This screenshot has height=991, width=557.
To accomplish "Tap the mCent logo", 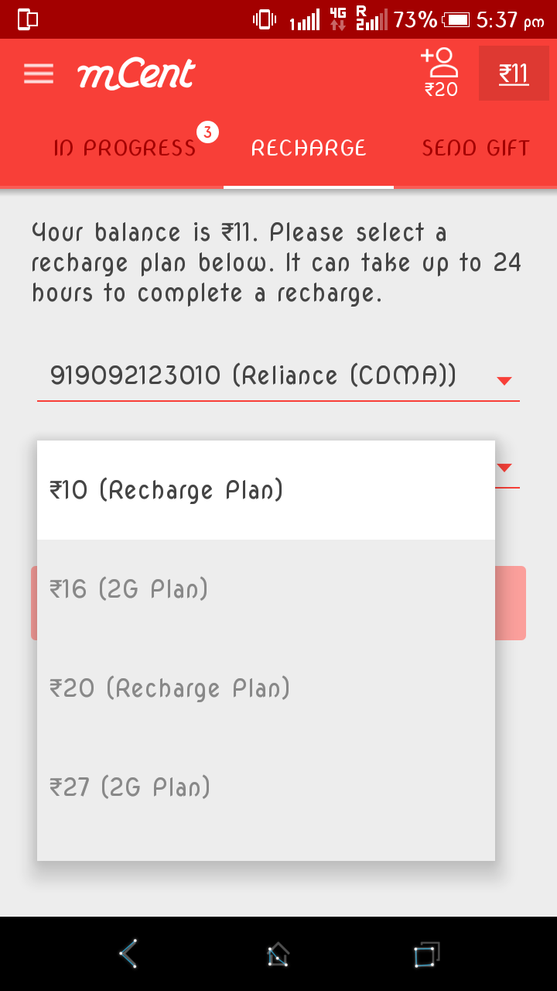I will point(136,74).
